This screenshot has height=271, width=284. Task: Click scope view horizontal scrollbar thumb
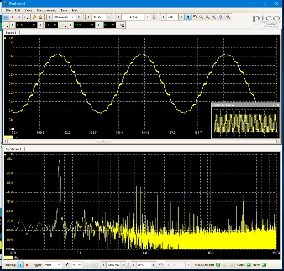coord(103,141)
